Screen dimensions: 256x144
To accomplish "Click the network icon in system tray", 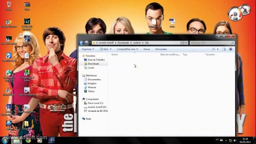I will point(230,140).
